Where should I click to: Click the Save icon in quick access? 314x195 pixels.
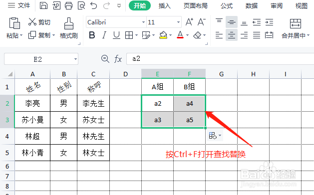[43, 5]
